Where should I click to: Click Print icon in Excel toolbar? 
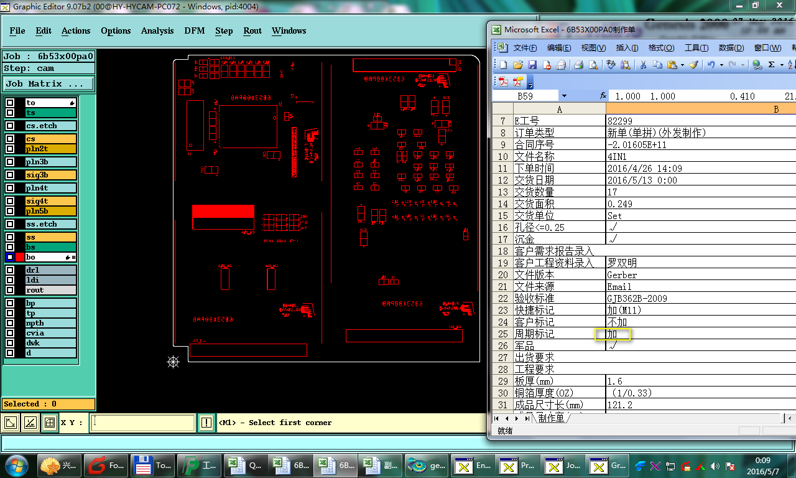579,65
